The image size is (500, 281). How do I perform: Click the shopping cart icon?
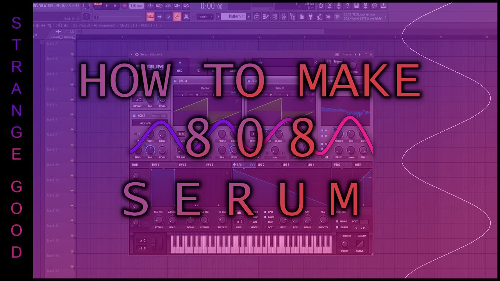(x=337, y=17)
